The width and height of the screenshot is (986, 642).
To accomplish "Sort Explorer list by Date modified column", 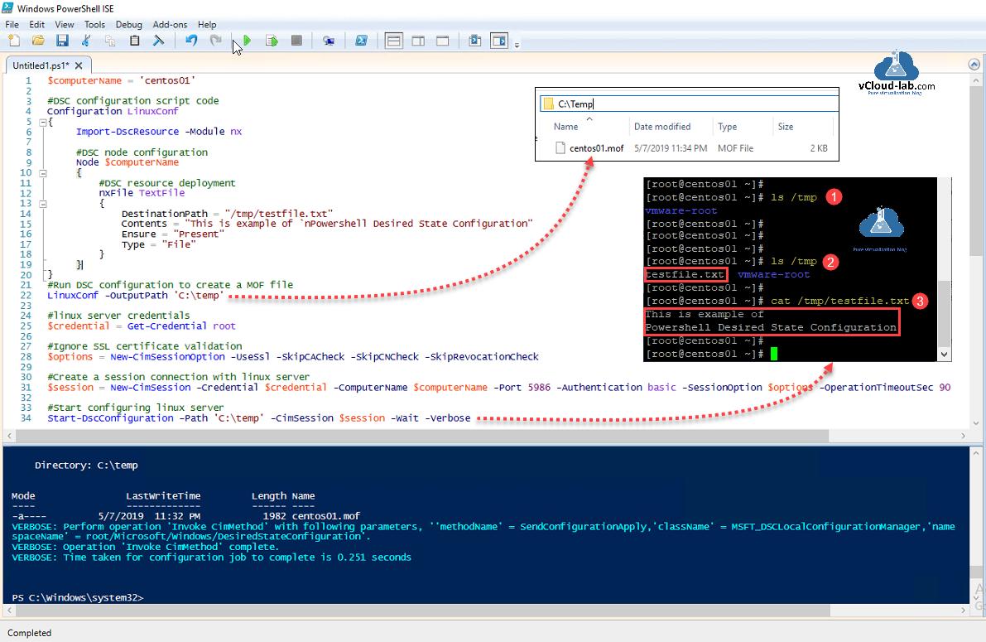I will tap(662, 127).
